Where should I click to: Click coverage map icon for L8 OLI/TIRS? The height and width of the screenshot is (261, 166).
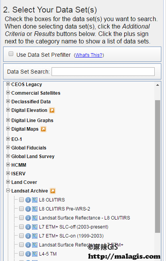(x=35, y=200)
